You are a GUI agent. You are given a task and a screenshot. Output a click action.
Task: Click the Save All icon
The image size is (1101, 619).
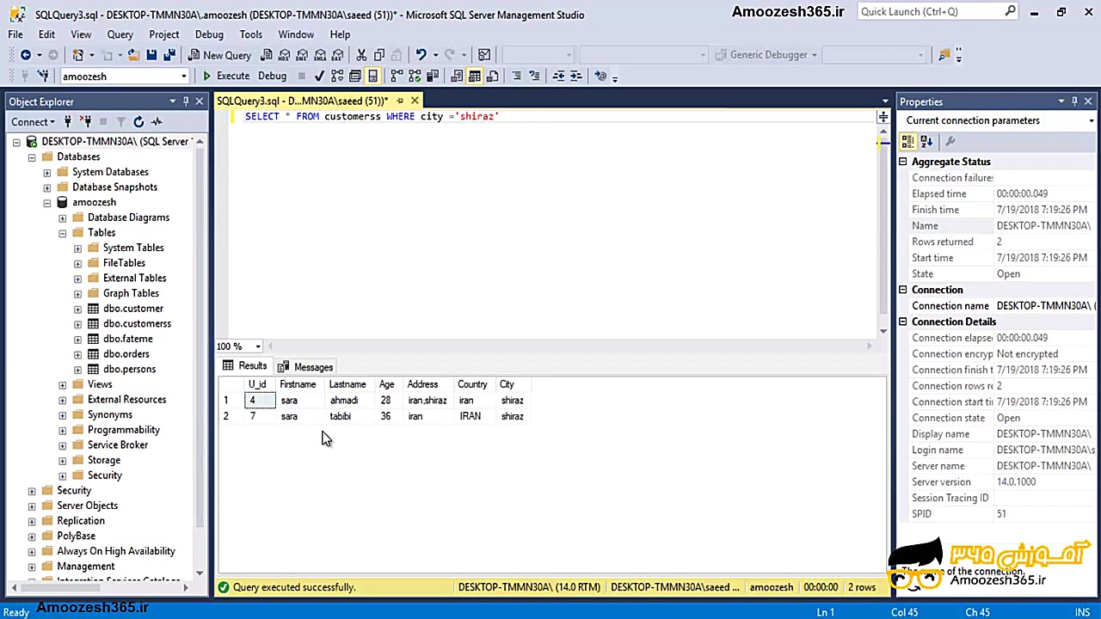(x=169, y=55)
